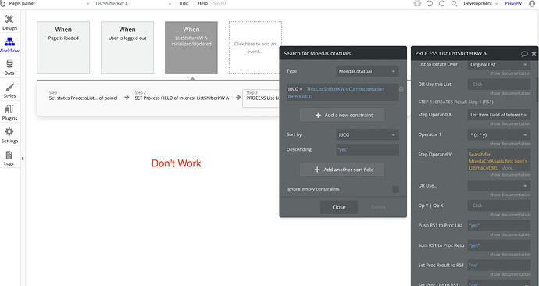The image size is (539, 286).
Task: Open the Workflow tab in sidebar
Action: click(9, 45)
